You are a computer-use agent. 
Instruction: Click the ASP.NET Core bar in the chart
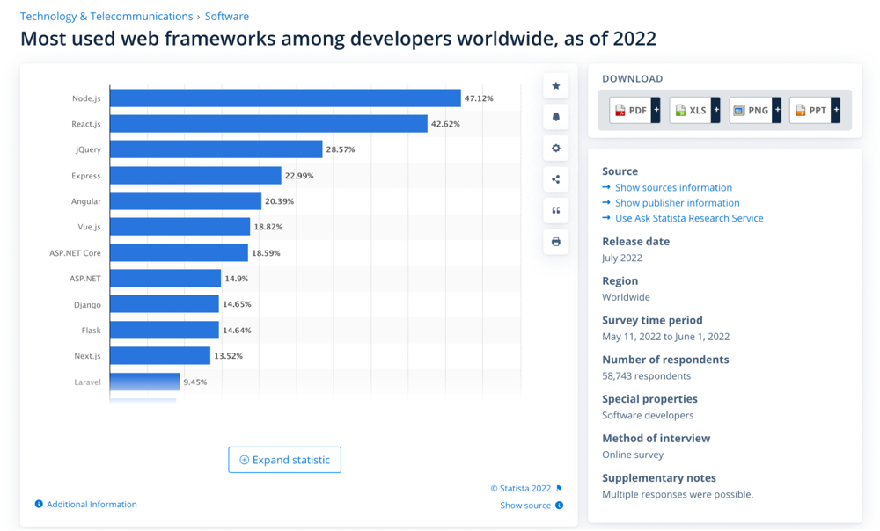179,253
